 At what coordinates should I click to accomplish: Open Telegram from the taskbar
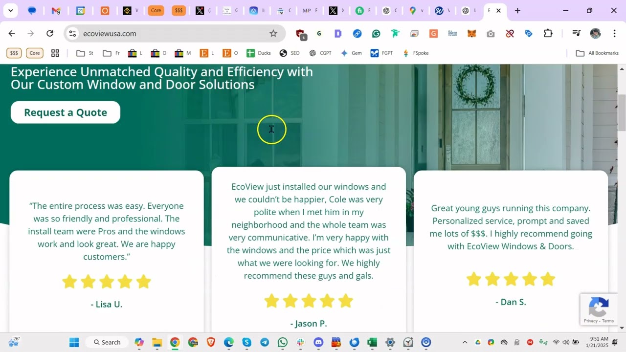265,342
